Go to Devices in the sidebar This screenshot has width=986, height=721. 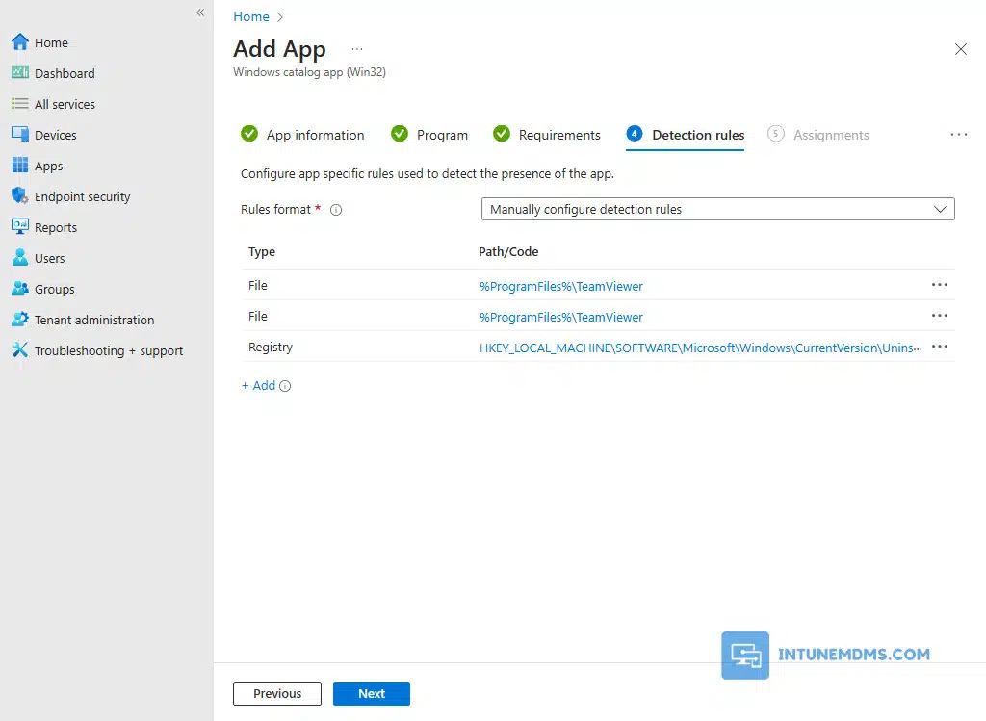(55, 135)
